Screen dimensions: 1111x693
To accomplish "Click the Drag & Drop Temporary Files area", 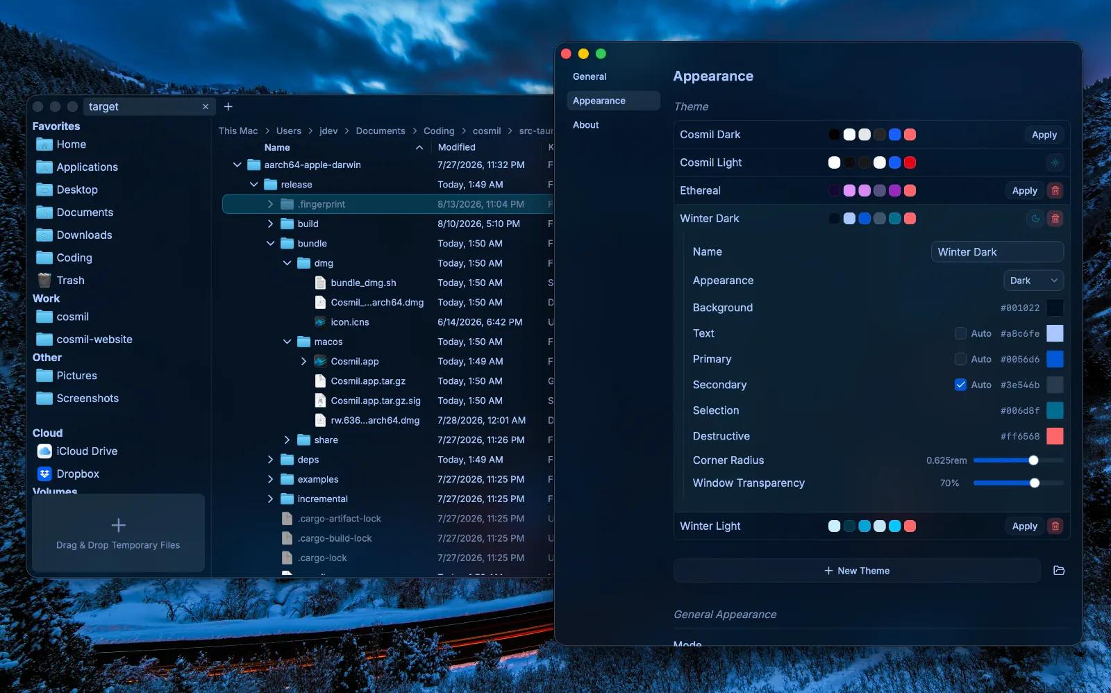I will point(118,533).
